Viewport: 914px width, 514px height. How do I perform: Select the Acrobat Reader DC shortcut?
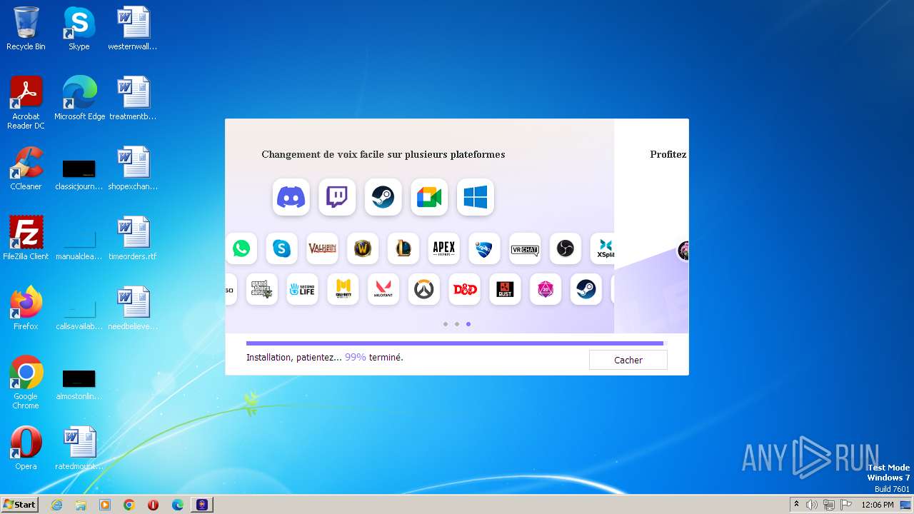(x=26, y=103)
